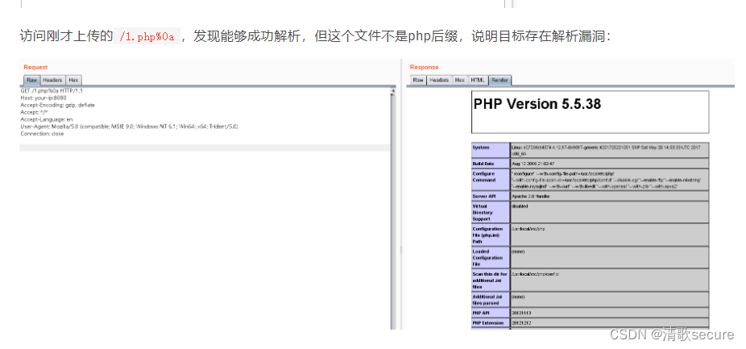The width and height of the screenshot is (746, 349).
Task: Click the 'Configure Command' row label
Action: pos(484,177)
